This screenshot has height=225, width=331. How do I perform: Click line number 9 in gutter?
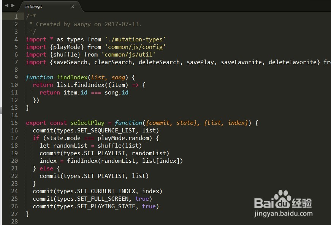coord(16,77)
